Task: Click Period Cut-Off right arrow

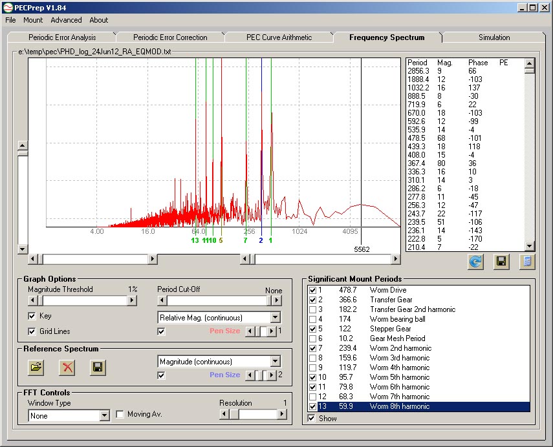Action: point(277,300)
